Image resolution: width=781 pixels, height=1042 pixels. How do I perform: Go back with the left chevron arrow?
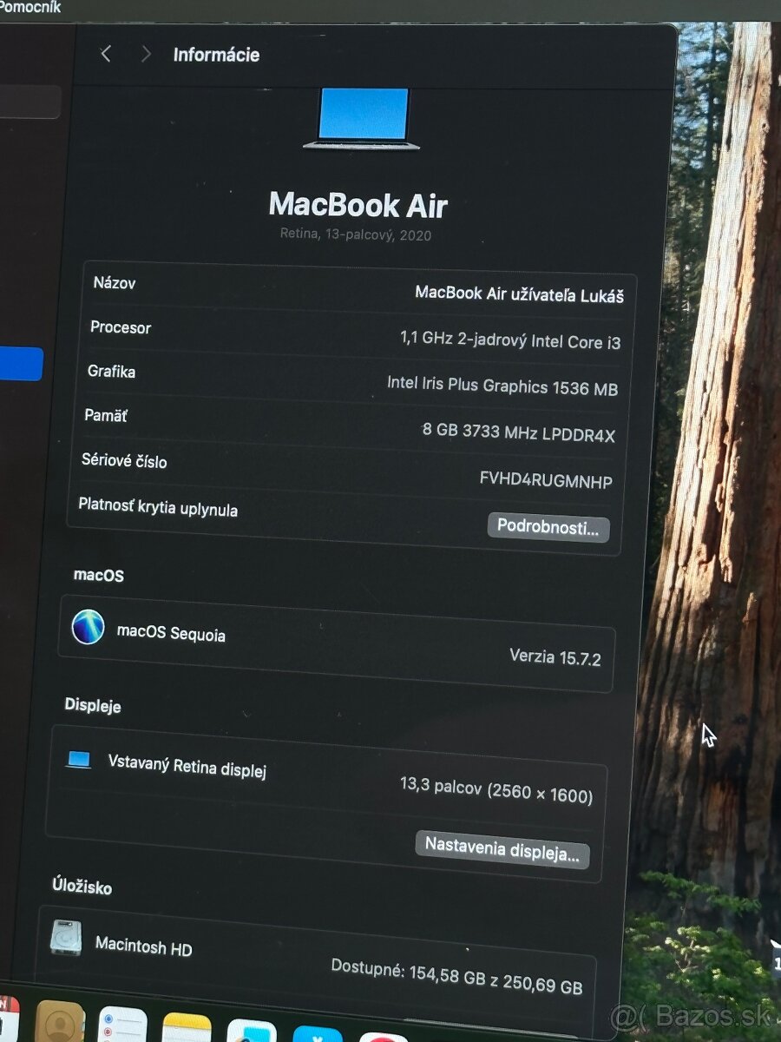click(x=106, y=54)
